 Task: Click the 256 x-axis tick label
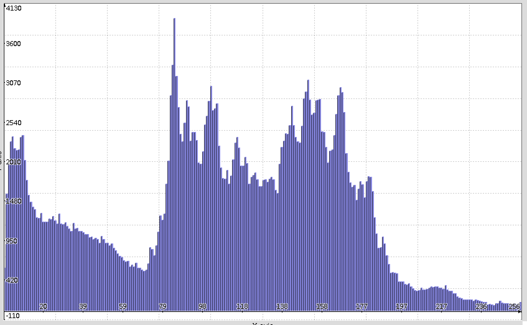(x=514, y=306)
